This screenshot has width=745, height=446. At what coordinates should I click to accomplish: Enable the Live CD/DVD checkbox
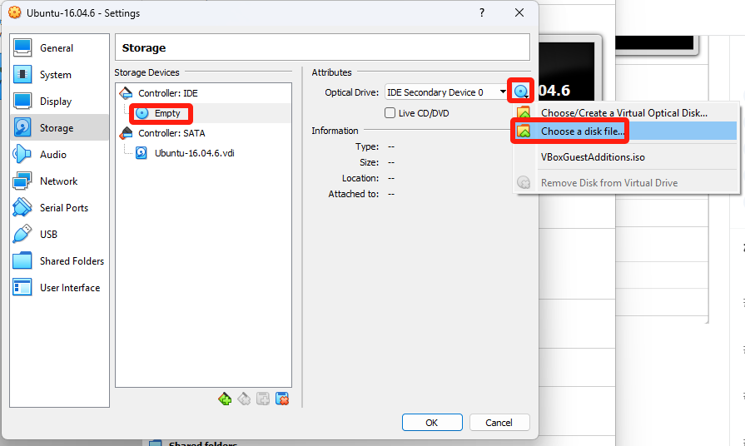tap(390, 113)
